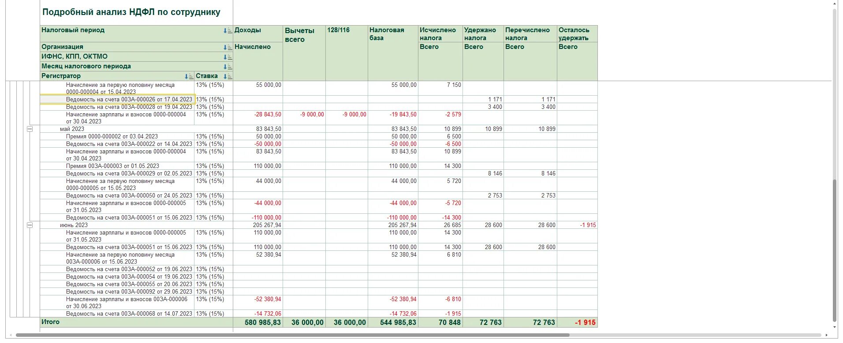Click 205 267,94 under Налоговая база in июнь row

(403, 225)
